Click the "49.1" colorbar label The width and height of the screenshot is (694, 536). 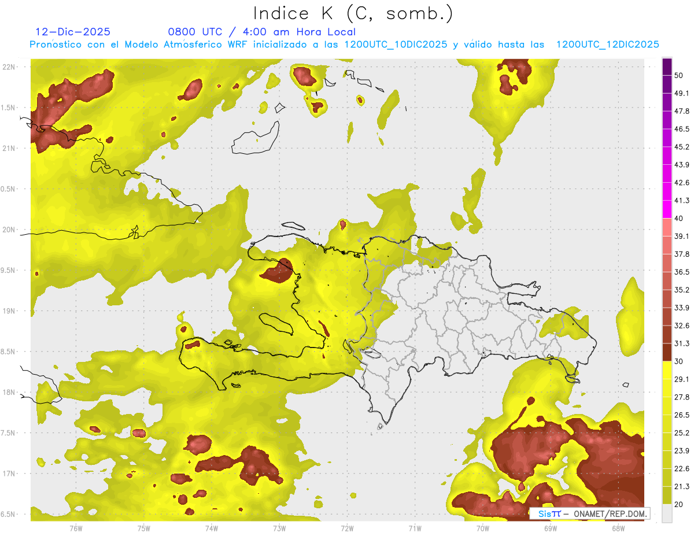682,93
